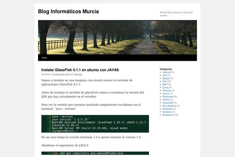This screenshot has height=157, width=235.
Task: Click code line root@ns390713
Action: [65, 131]
